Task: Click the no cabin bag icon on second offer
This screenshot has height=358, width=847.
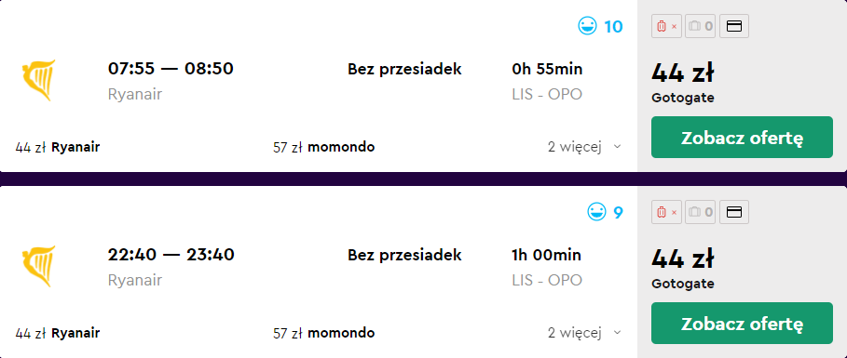Action: [x=667, y=212]
